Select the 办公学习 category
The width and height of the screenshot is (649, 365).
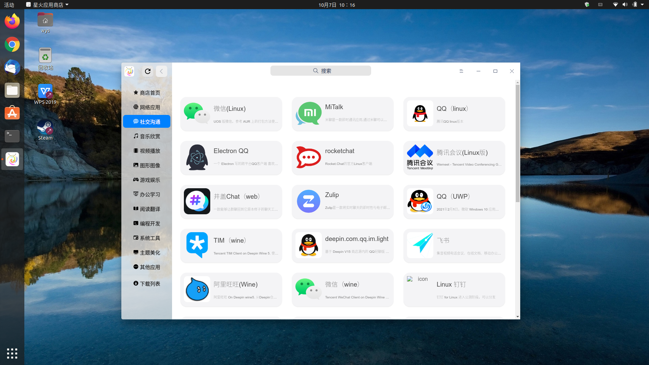tap(147, 194)
